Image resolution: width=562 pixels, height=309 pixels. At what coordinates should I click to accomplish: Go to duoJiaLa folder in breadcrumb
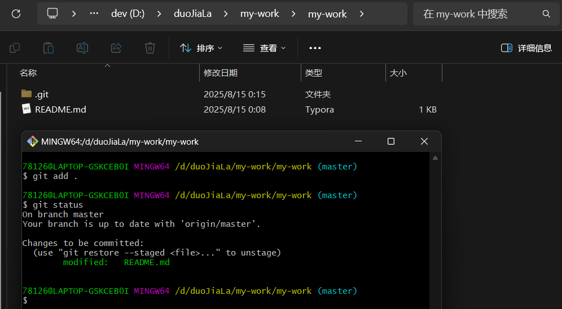coord(192,14)
